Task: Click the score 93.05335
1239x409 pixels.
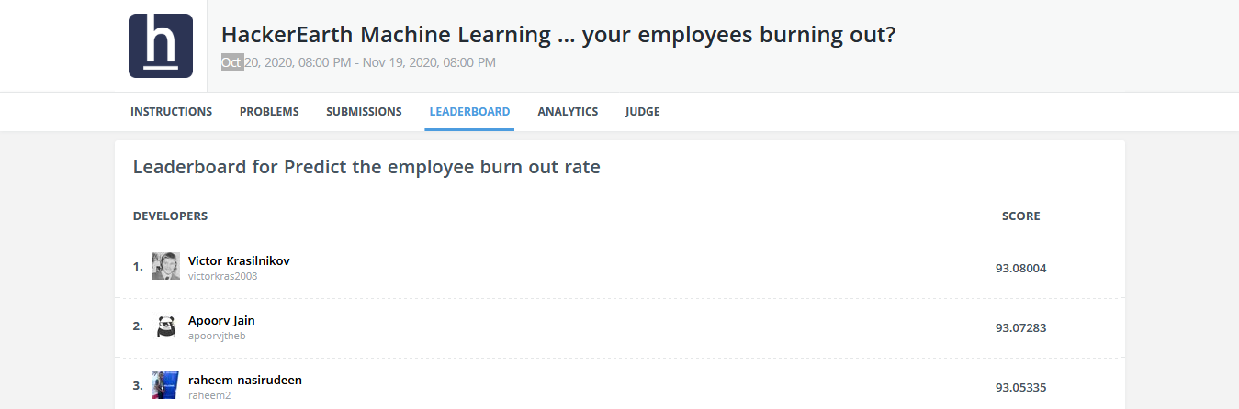Action: pyautogui.click(x=1021, y=387)
